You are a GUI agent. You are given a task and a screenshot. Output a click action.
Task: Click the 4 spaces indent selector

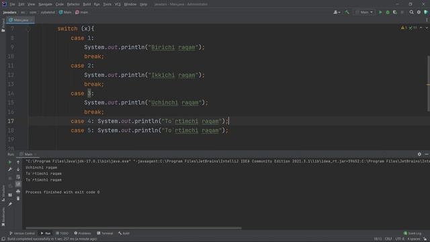click(x=413, y=239)
